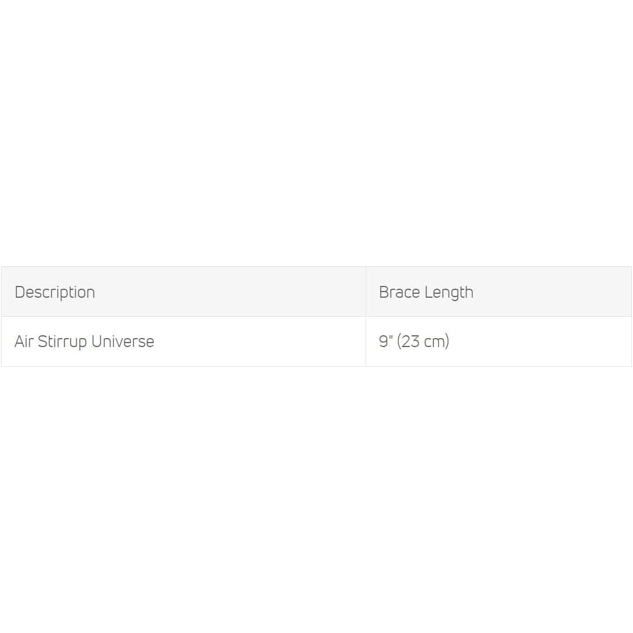Click the column divider in the data row
The height and width of the screenshot is (633, 633).
point(366,341)
